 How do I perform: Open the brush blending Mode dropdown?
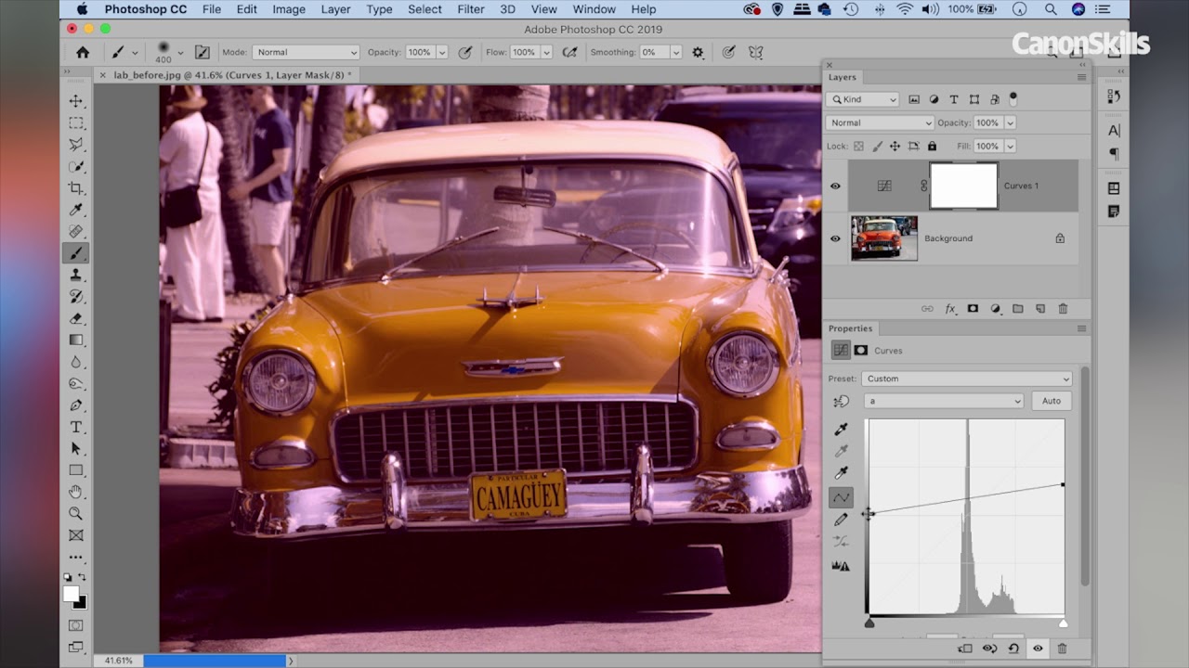click(304, 53)
